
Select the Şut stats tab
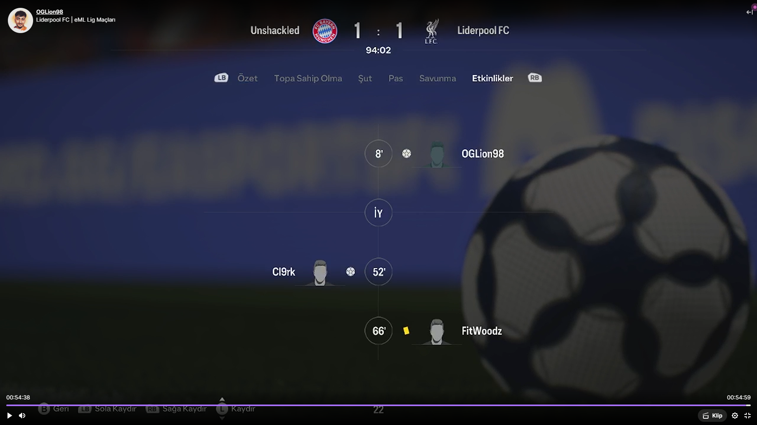tap(365, 78)
